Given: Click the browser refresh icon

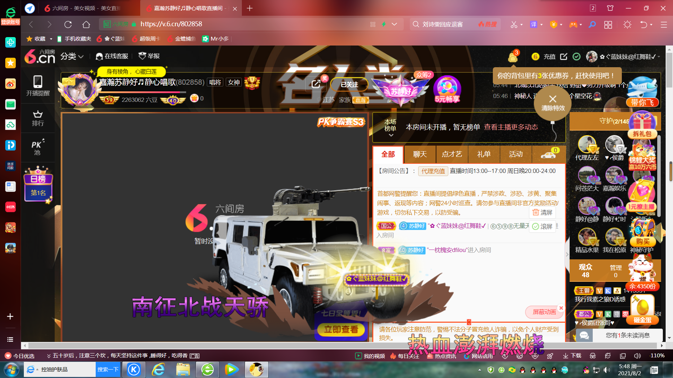Looking at the screenshot, I should (68, 24).
